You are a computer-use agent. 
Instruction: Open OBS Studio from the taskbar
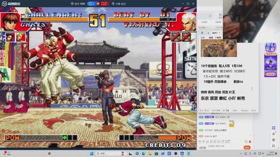[176, 154]
